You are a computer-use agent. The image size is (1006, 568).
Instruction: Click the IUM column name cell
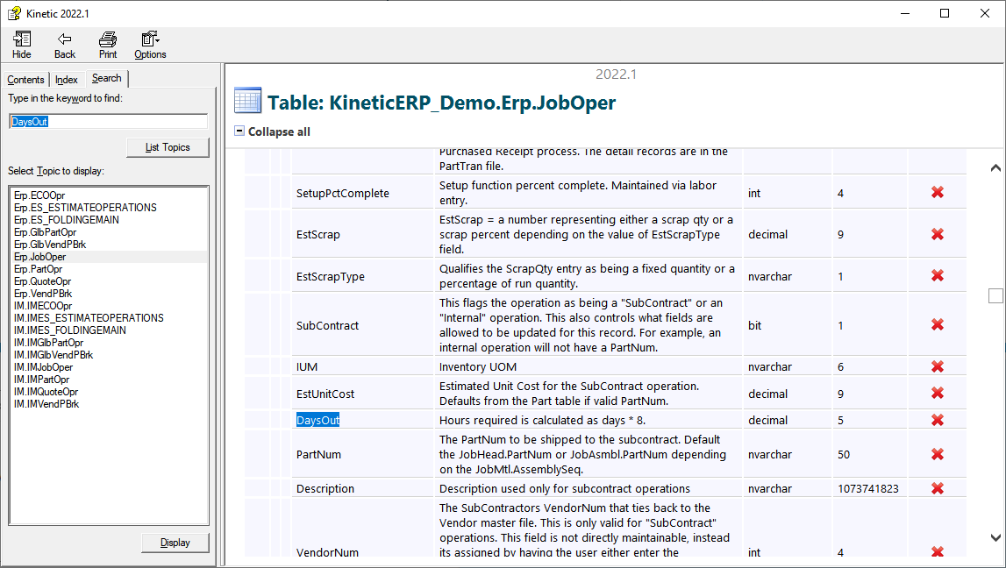307,366
